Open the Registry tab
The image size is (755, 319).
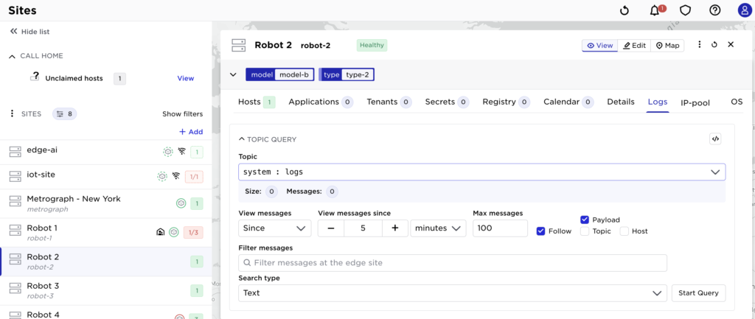pyautogui.click(x=506, y=102)
